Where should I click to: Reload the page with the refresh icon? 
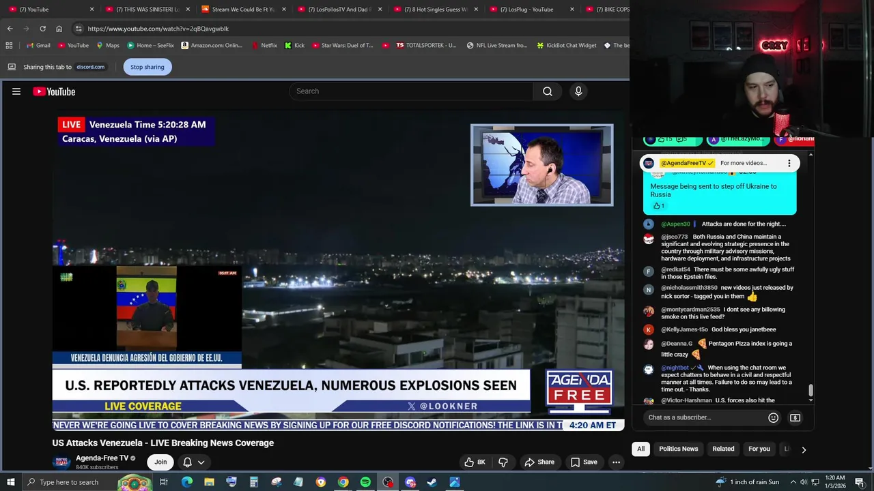click(42, 29)
